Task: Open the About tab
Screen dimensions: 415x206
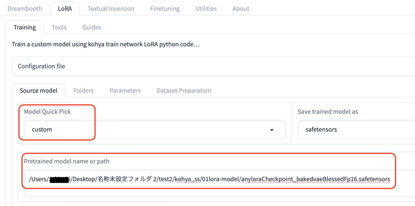Action: click(x=241, y=8)
